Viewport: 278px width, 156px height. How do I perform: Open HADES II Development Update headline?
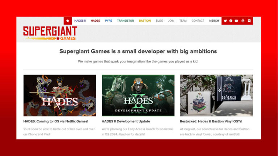click(x=126, y=121)
